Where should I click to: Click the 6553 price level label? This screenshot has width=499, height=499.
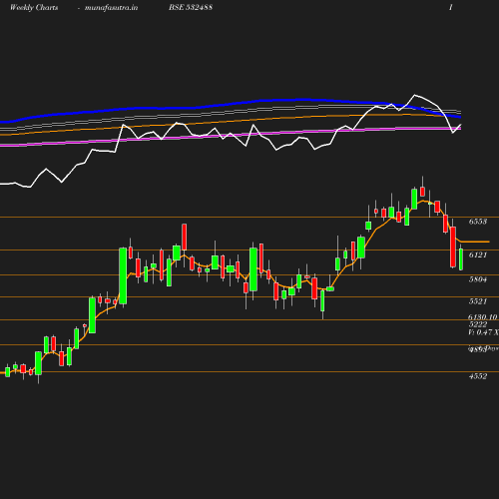coord(478,222)
